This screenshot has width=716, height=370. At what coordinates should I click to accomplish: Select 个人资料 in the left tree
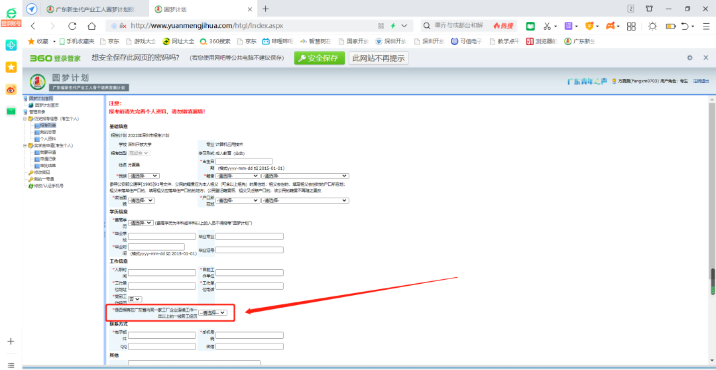click(48, 139)
